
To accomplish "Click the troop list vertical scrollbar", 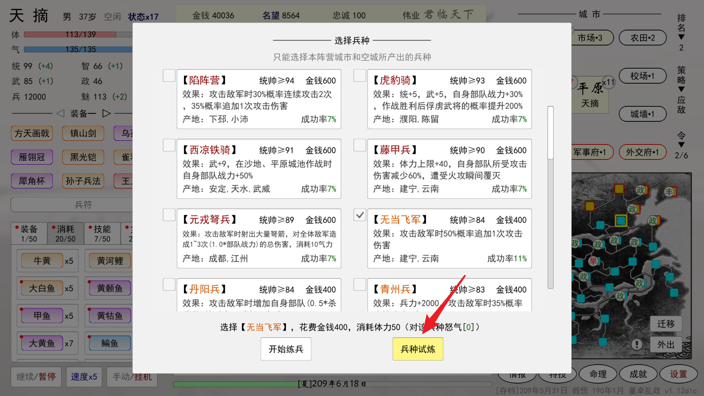I will coord(550,133).
